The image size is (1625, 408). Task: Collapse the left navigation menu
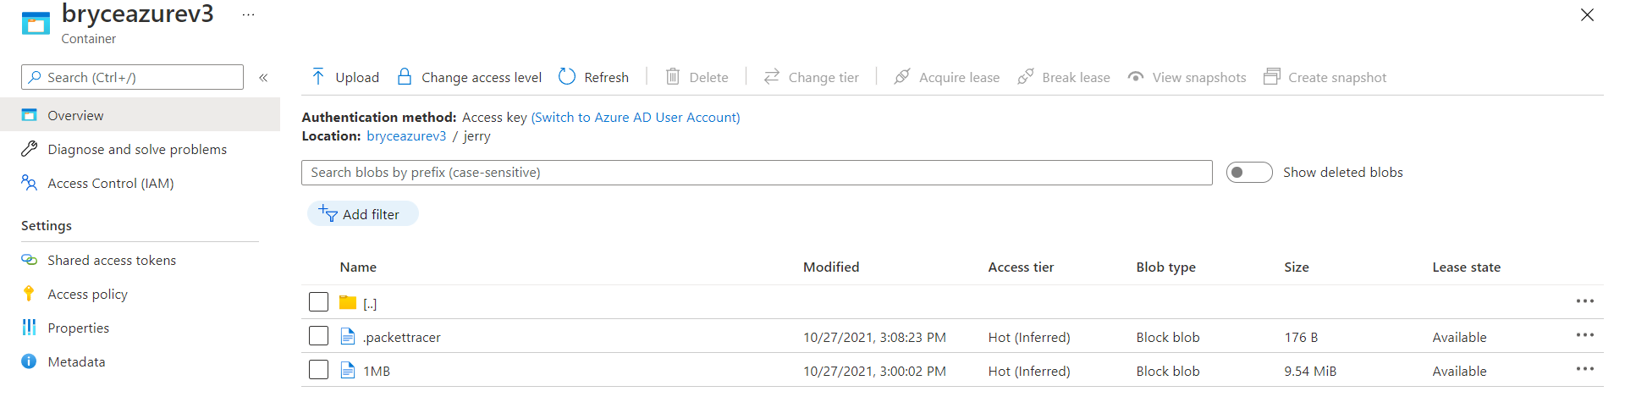point(263,77)
